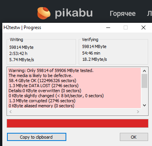Click the Warning line in result log
Screen dimensions: 152x146
coord(51,70)
